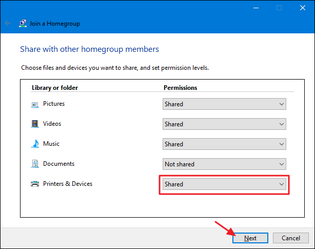This screenshot has height=249, width=315.
Task: Select the Documents row label
Action: point(58,164)
